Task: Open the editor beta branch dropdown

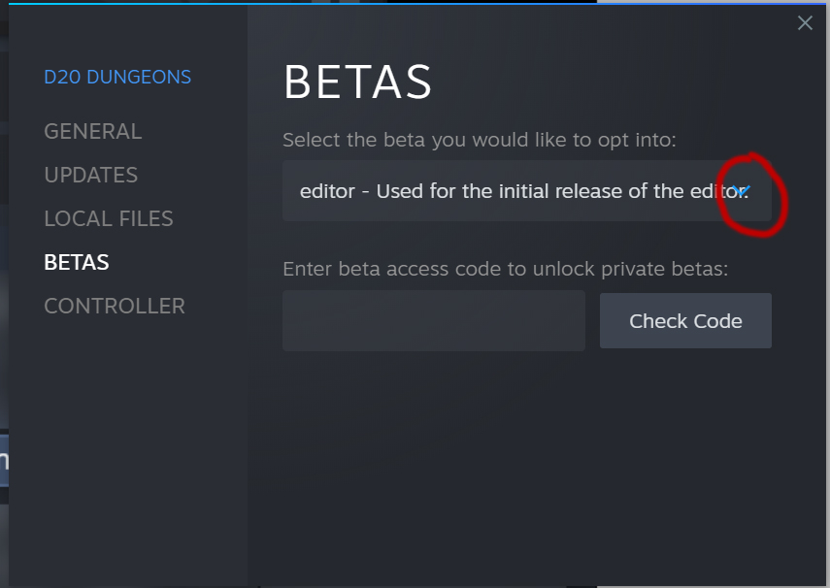Action: pyautogui.click(x=527, y=190)
